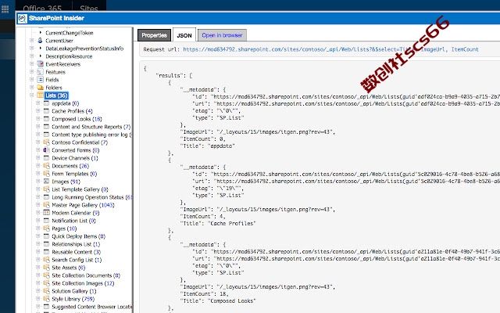Select Site Collection Documents (0)
The height and width of the screenshot is (313, 500).
[86, 275]
